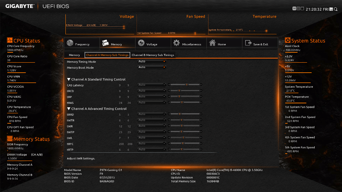Collapse Channel A Advanced Timing Control

pos(69,109)
